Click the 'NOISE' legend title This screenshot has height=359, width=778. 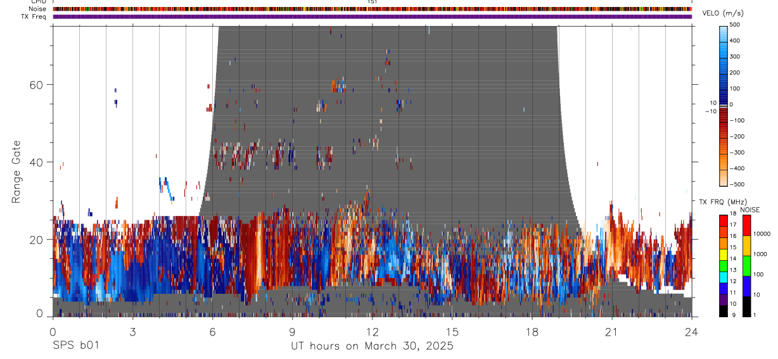750,210
